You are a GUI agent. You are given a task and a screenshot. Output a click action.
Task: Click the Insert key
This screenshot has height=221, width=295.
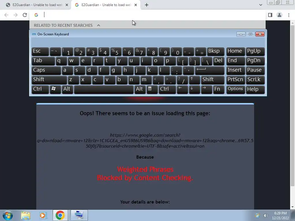[x=236, y=71]
